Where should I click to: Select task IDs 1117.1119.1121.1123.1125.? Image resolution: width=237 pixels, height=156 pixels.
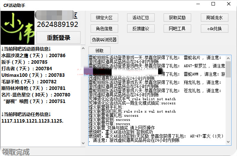(x=32, y=121)
